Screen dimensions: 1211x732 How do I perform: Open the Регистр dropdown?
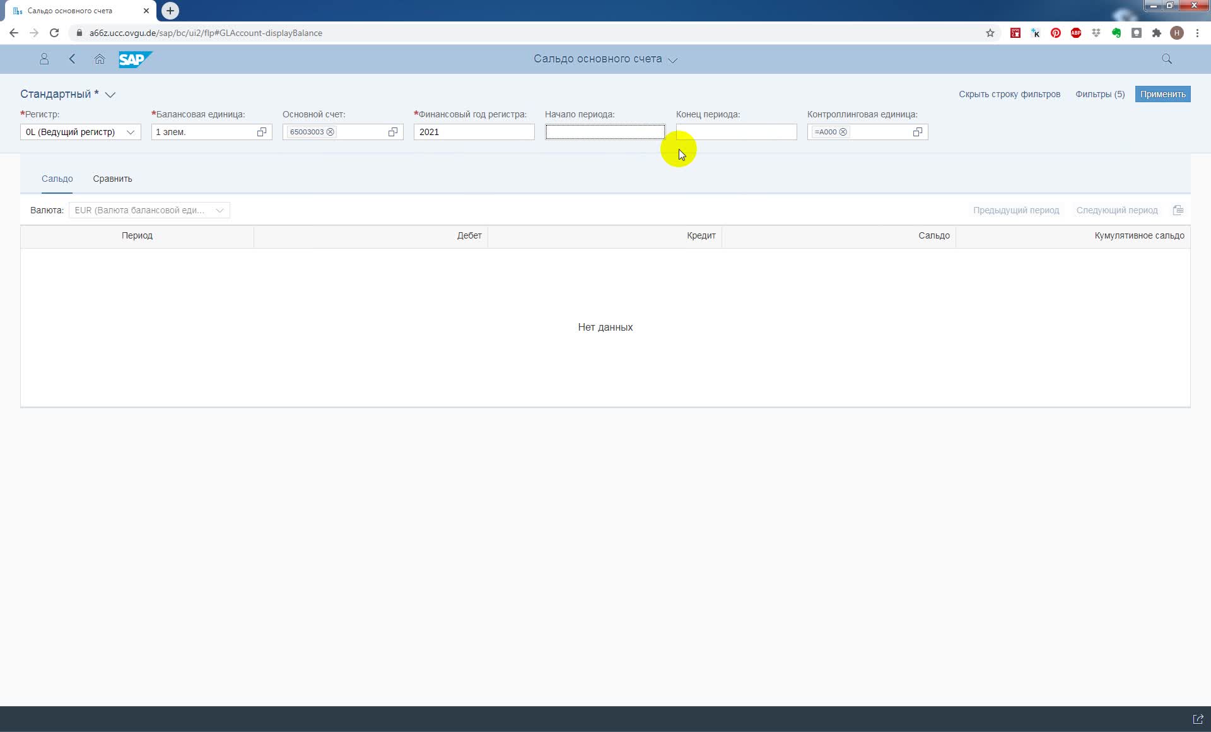click(131, 132)
